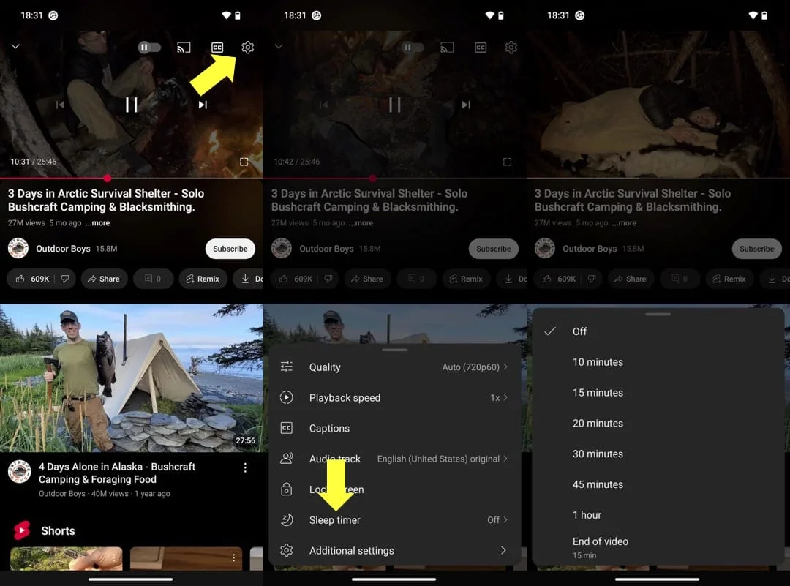Open Playback speed menu entry
790x586 pixels.
394,397
